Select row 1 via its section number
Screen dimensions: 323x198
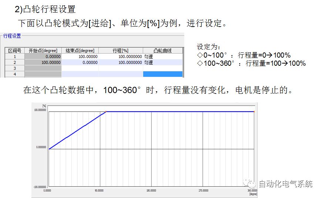tap(14, 57)
